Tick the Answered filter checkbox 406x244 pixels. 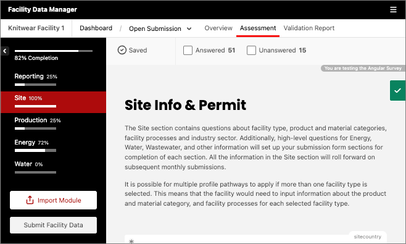click(188, 50)
